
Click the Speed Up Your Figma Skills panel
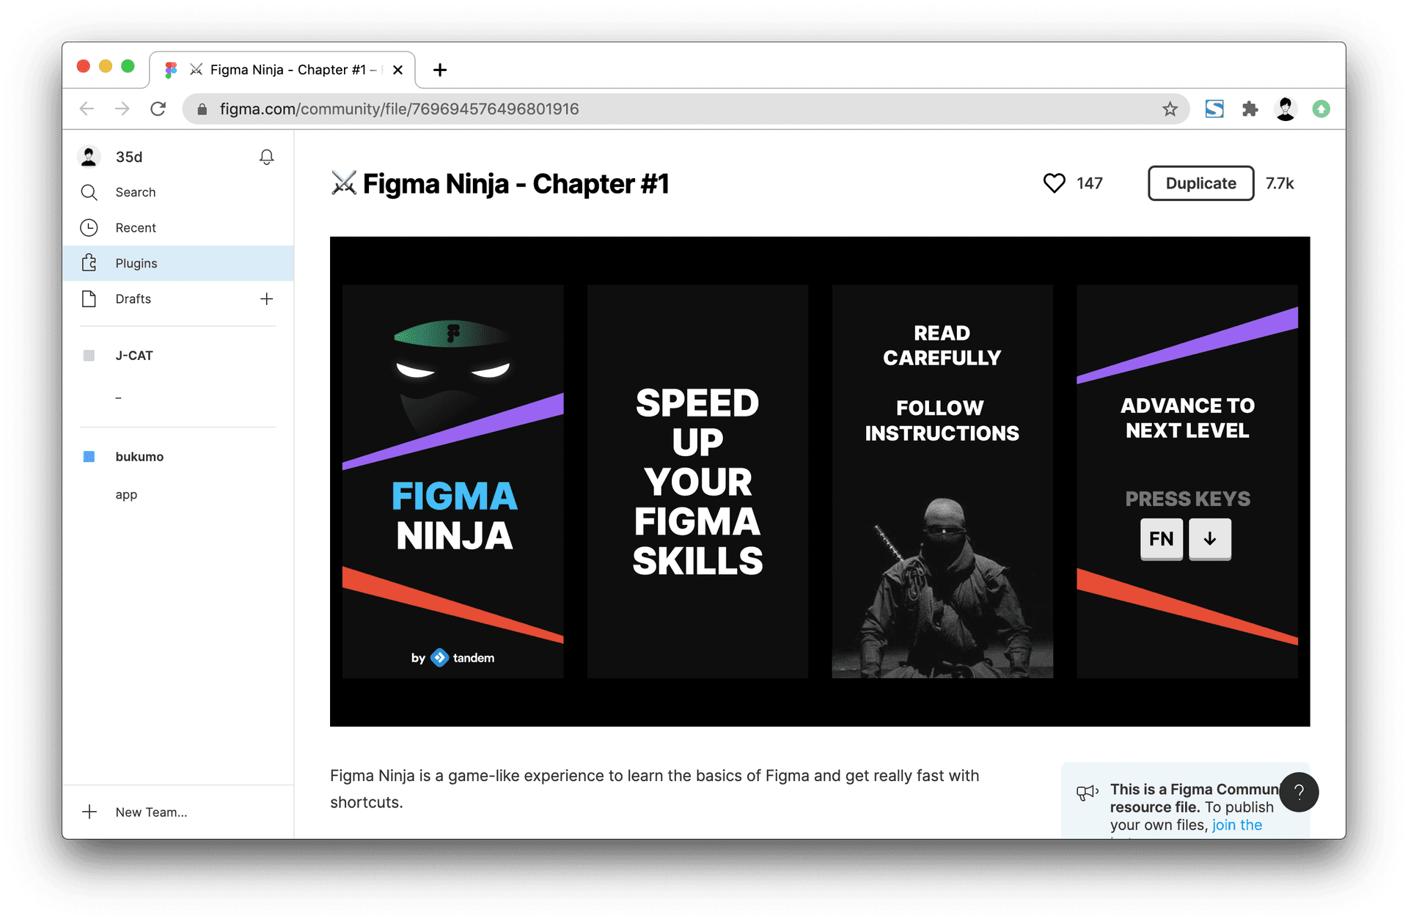tap(697, 481)
